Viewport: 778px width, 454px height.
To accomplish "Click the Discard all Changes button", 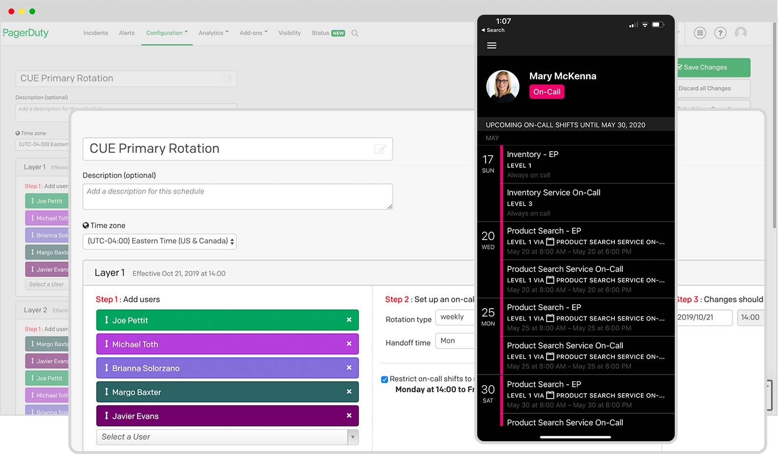I will [712, 89].
